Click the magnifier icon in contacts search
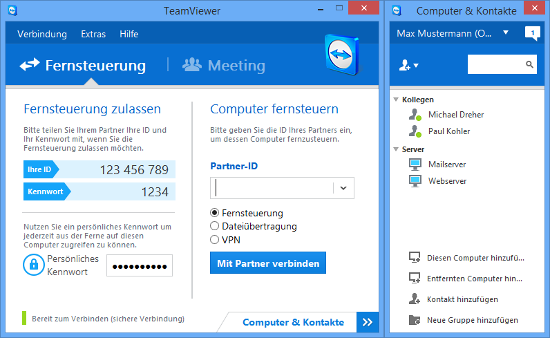550x338 pixels. coord(529,64)
